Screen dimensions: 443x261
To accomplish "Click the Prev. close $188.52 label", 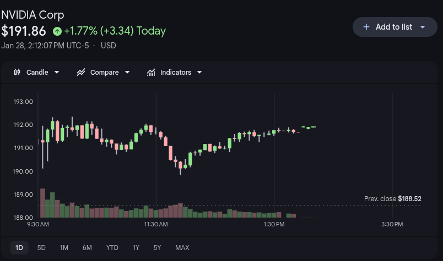I will (392, 198).
